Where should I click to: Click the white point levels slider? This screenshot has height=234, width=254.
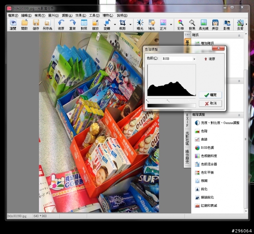coord(189,101)
